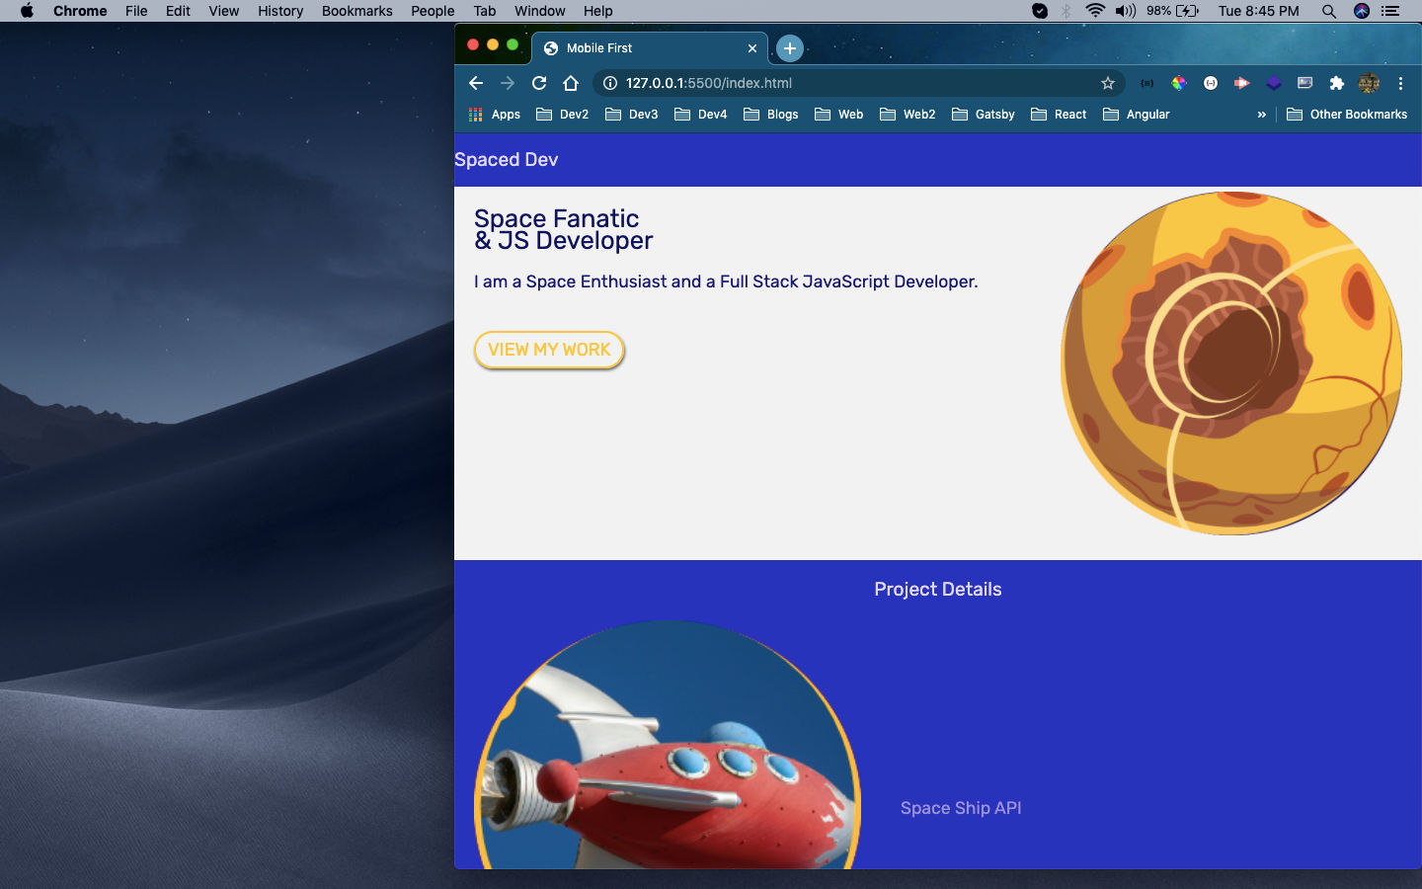The height and width of the screenshot is (889, 1422).
Task: Open the pink video recorder extension
Action: [1241, 83]
